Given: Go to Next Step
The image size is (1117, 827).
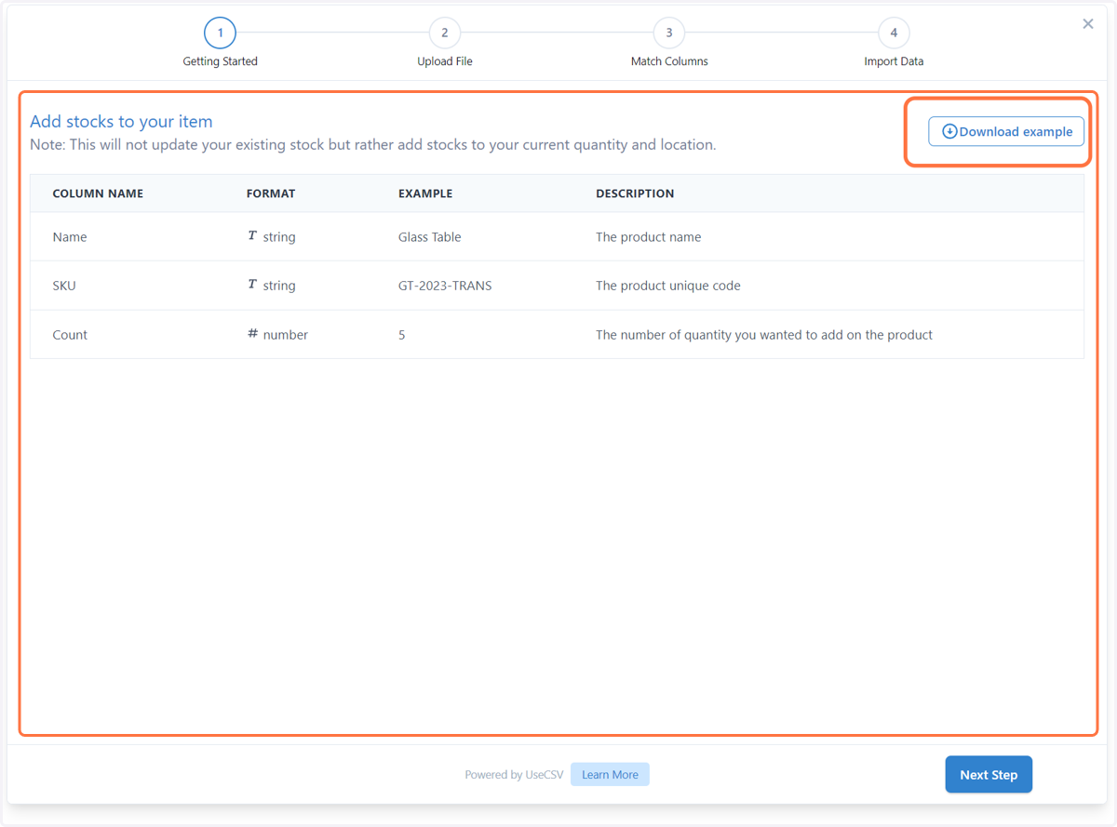Looking at the screenshot, I should tap(989, 774).
